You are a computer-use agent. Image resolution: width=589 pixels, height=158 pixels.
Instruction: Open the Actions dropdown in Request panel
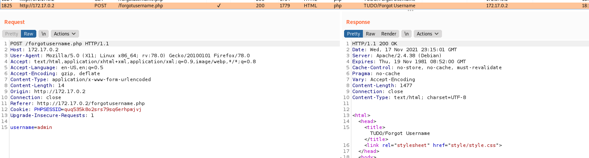[x=65, y=34]
